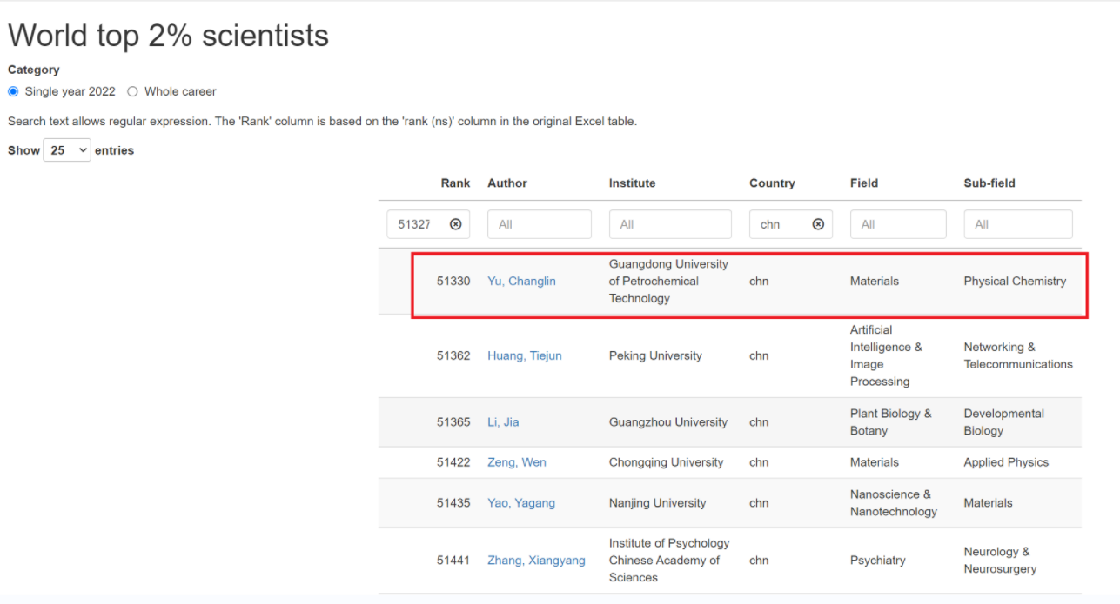Open author link 'Zeng, Wen'
This screenshot has width=1120, height=604.
coord(517,462)
